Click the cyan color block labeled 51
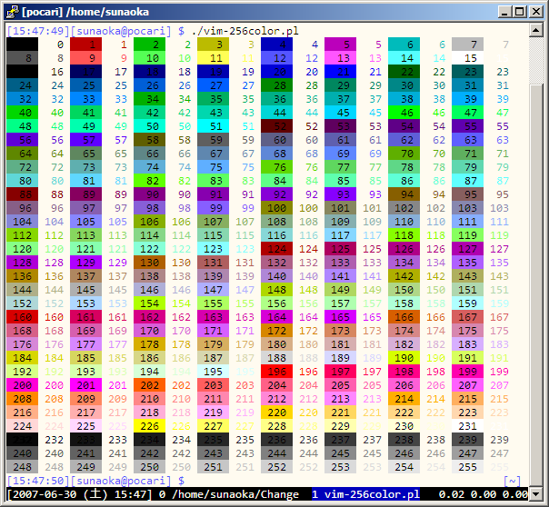 point(214,126)
